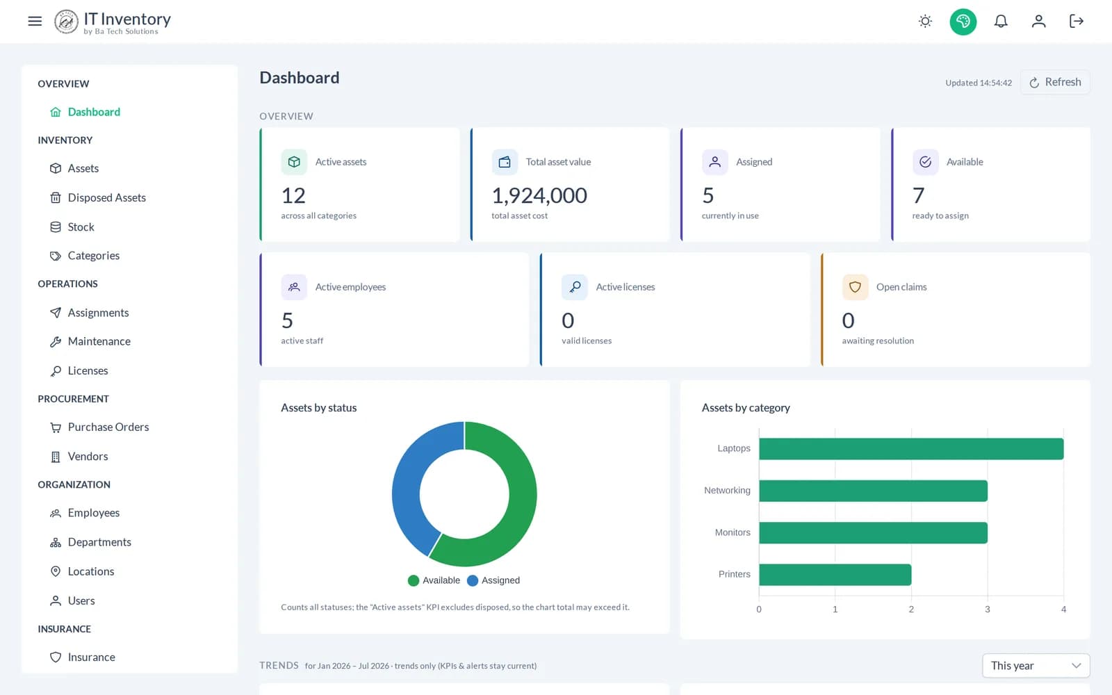Screen dimensions: 1112x695
Task: Refresh the dashboard data
Action: point(1055,82)
